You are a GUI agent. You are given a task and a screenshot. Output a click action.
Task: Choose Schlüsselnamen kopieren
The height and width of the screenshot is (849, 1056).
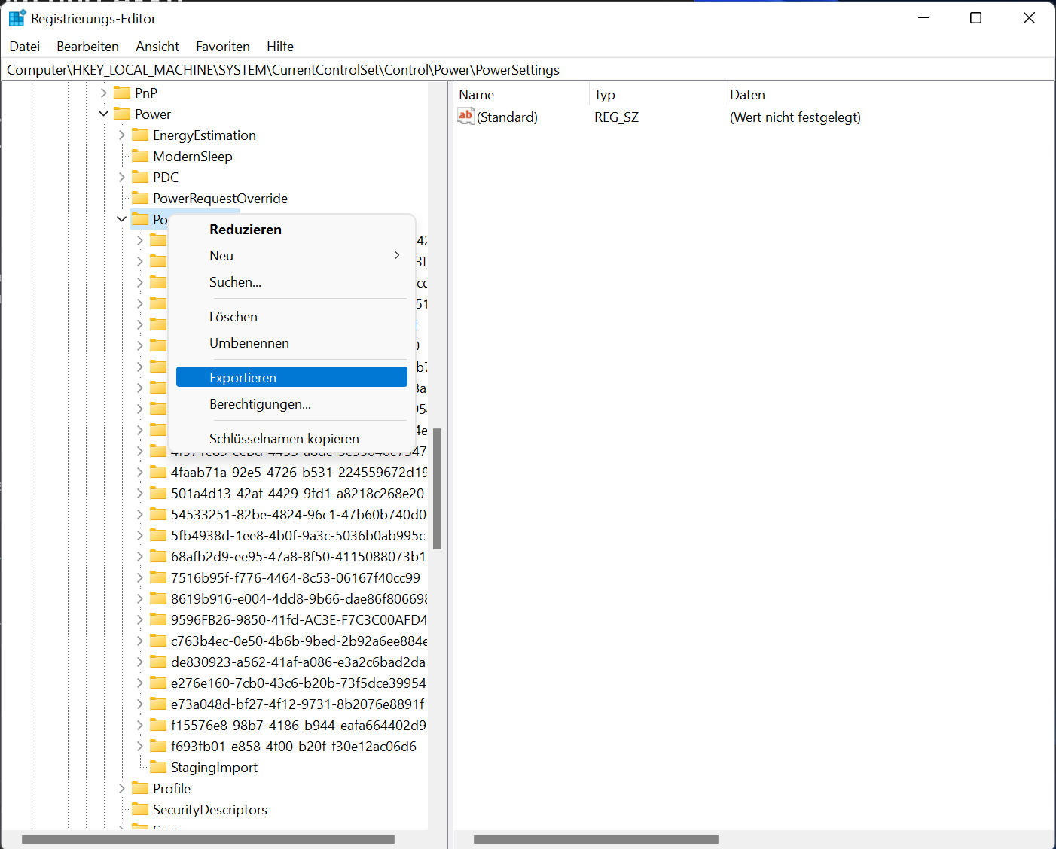tap(291, 439)
